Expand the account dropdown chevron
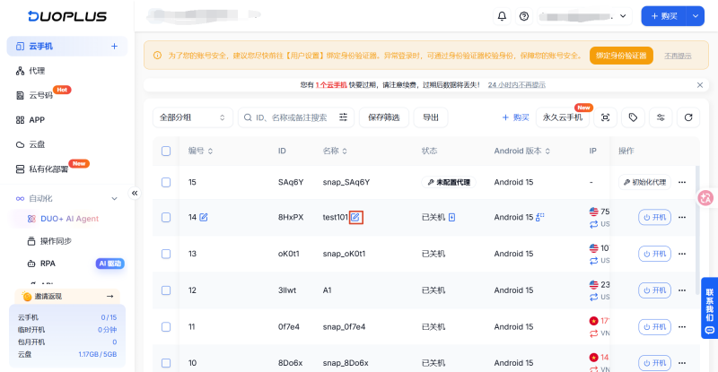 [623, 16]
